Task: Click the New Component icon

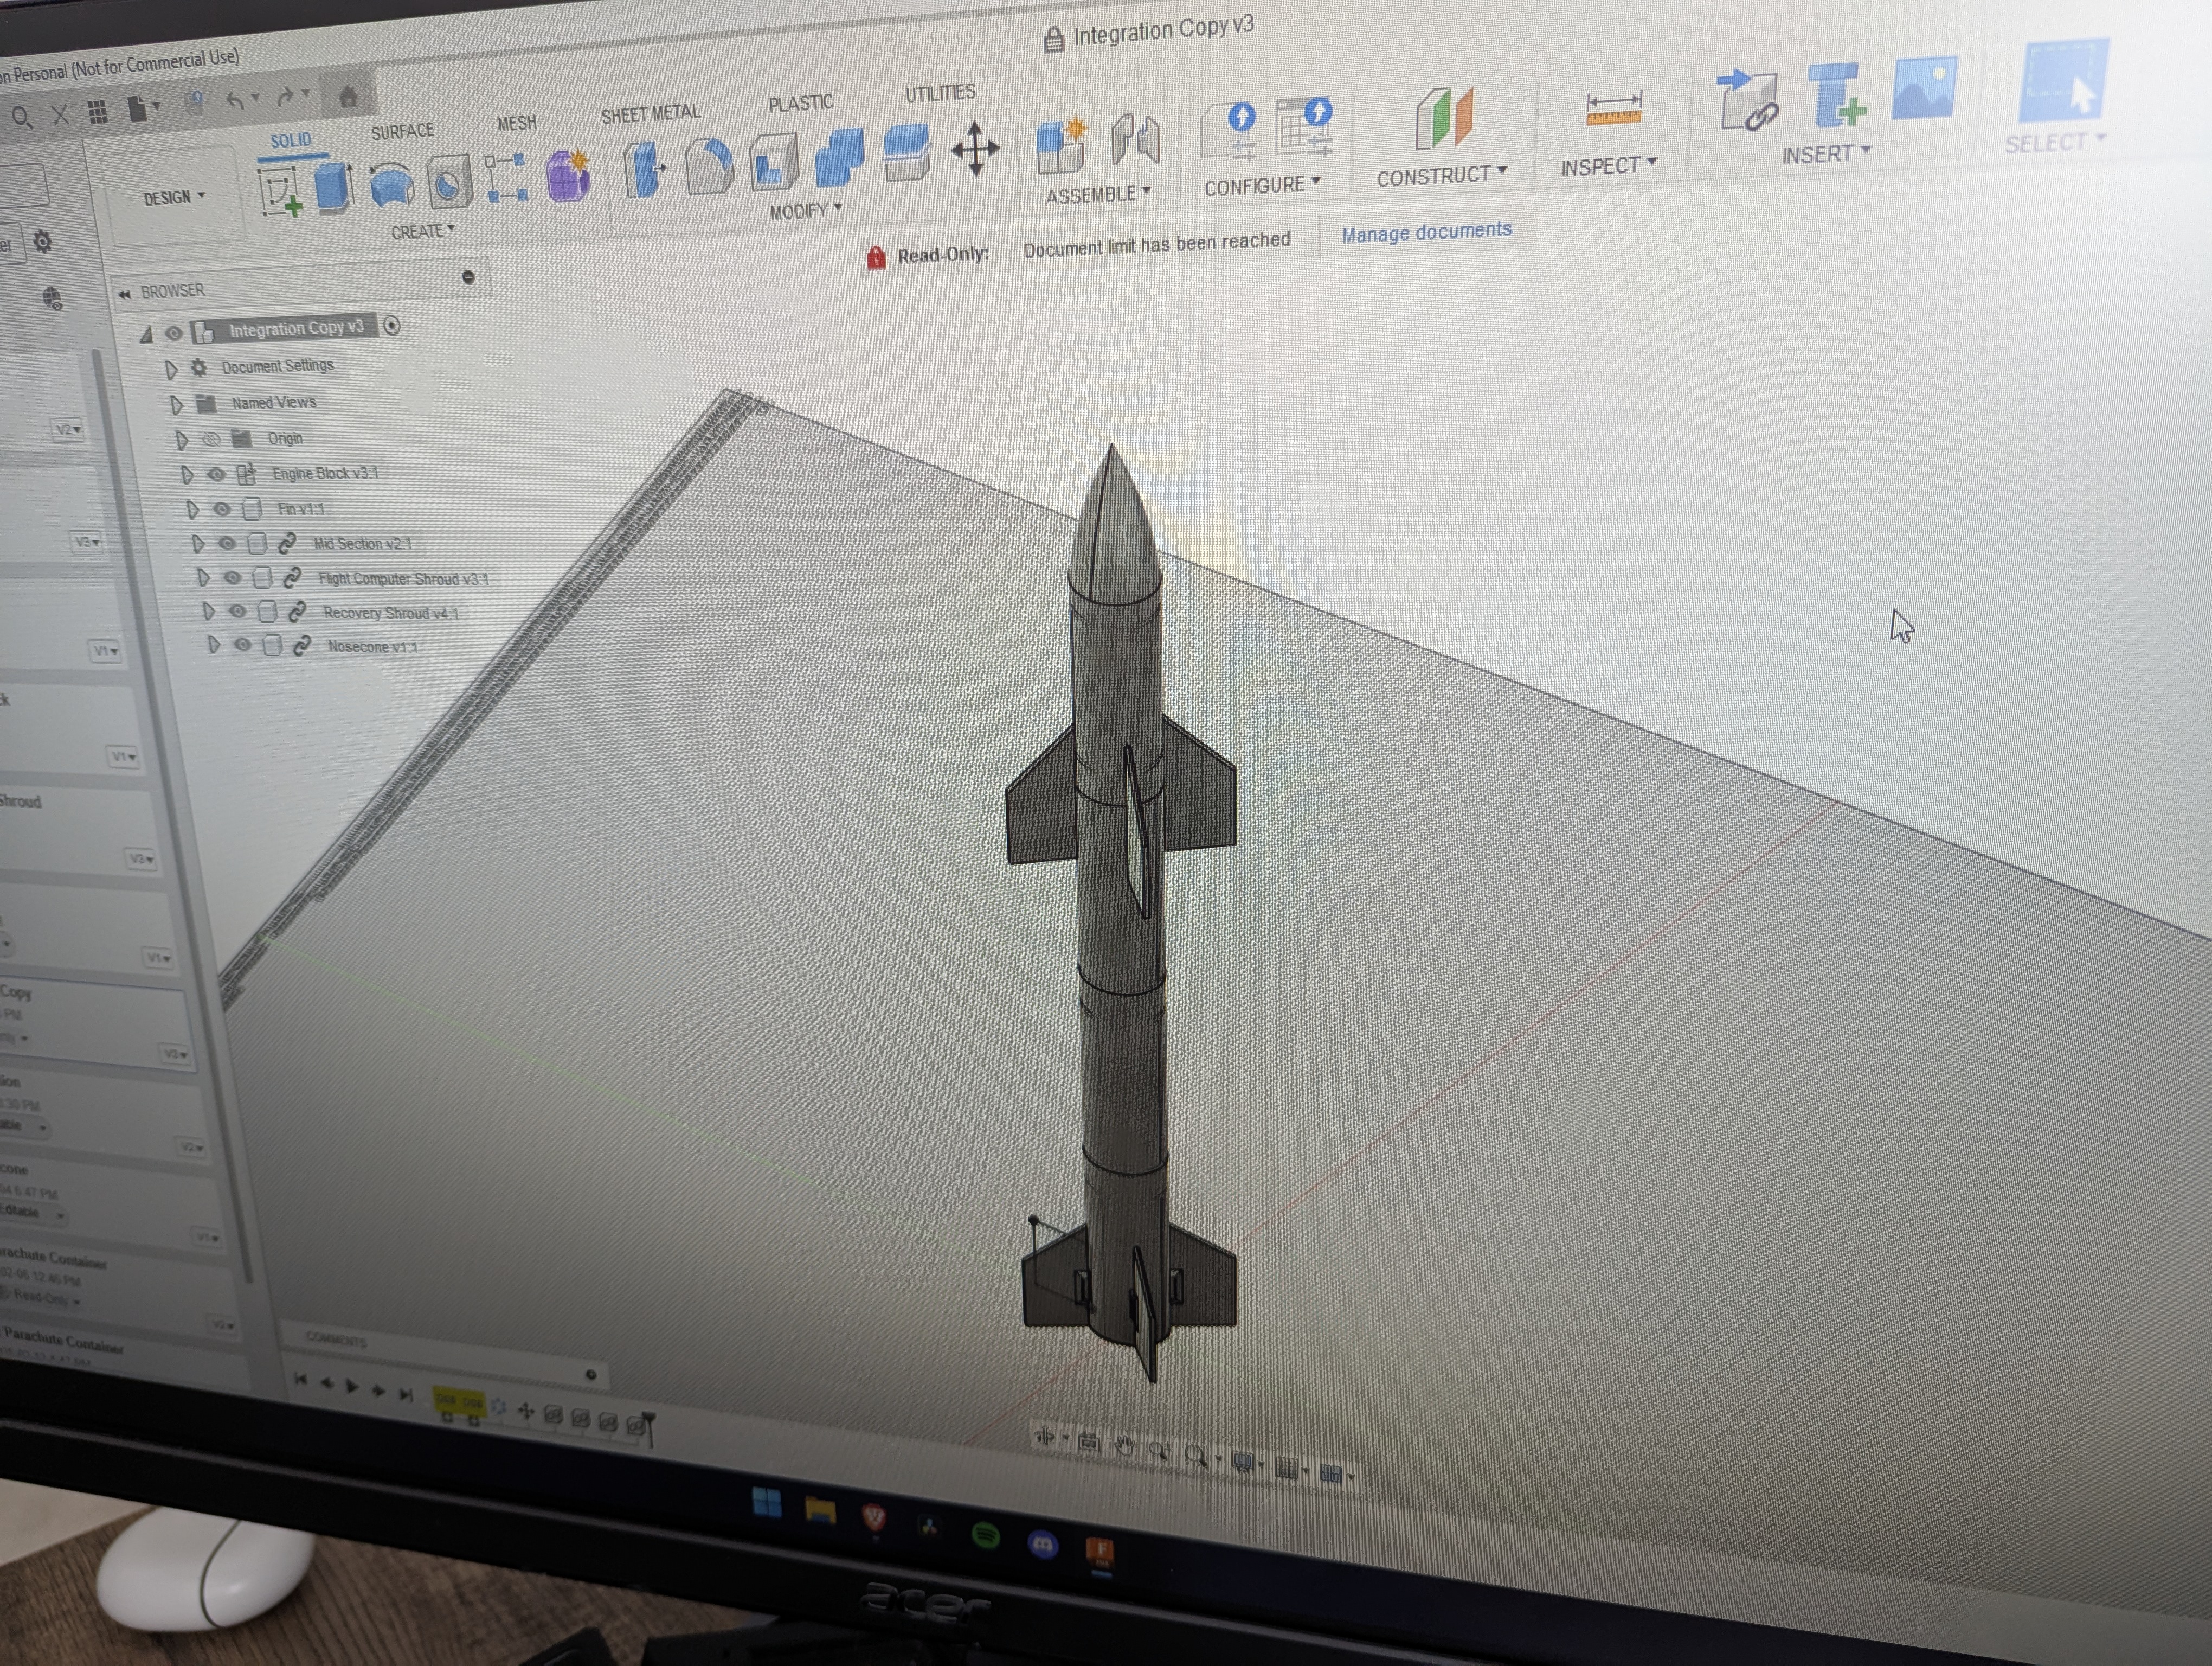Action: point(1062,146)
